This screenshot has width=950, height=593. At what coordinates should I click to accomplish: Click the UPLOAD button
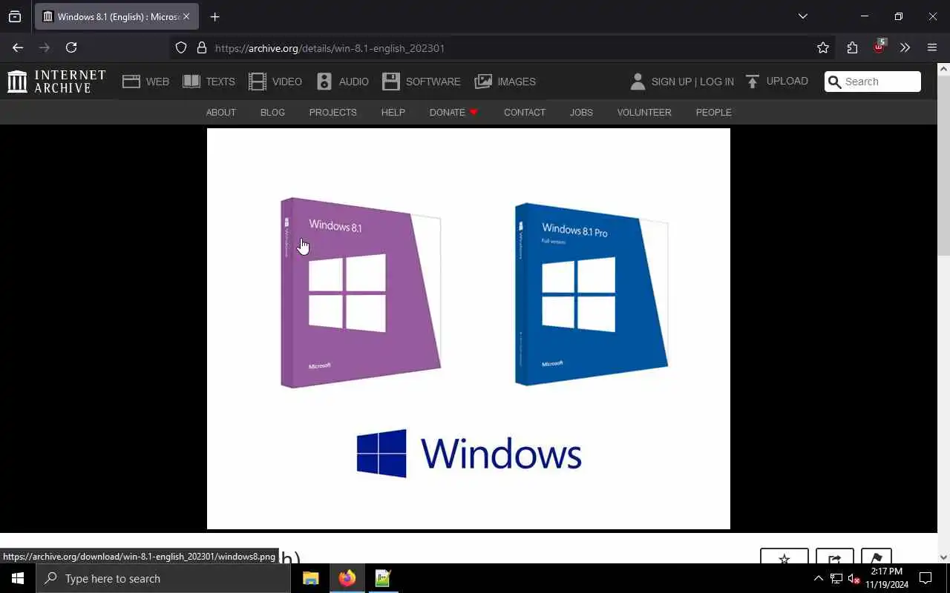click(776, 81)
